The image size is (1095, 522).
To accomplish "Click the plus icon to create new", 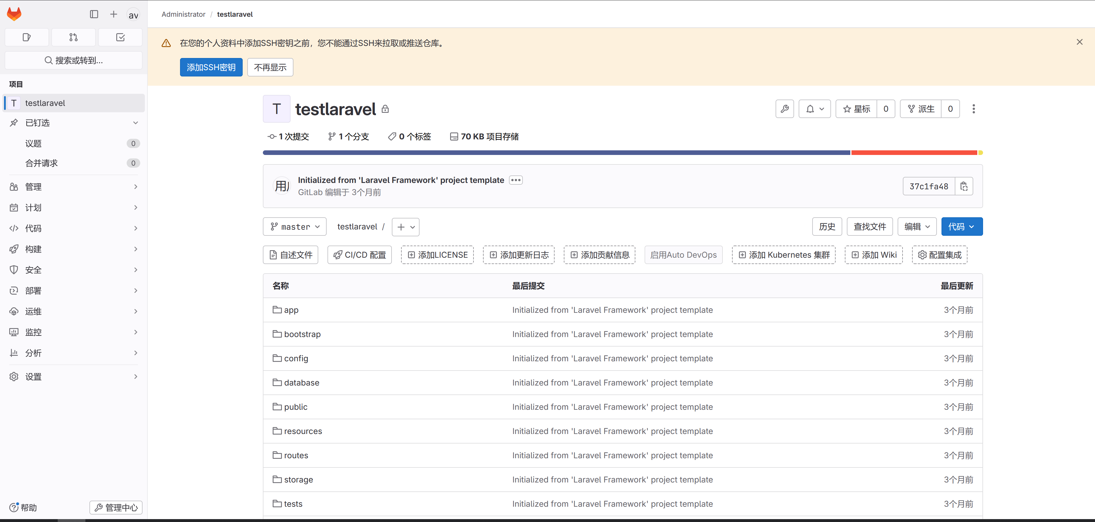I will (113, 14).
